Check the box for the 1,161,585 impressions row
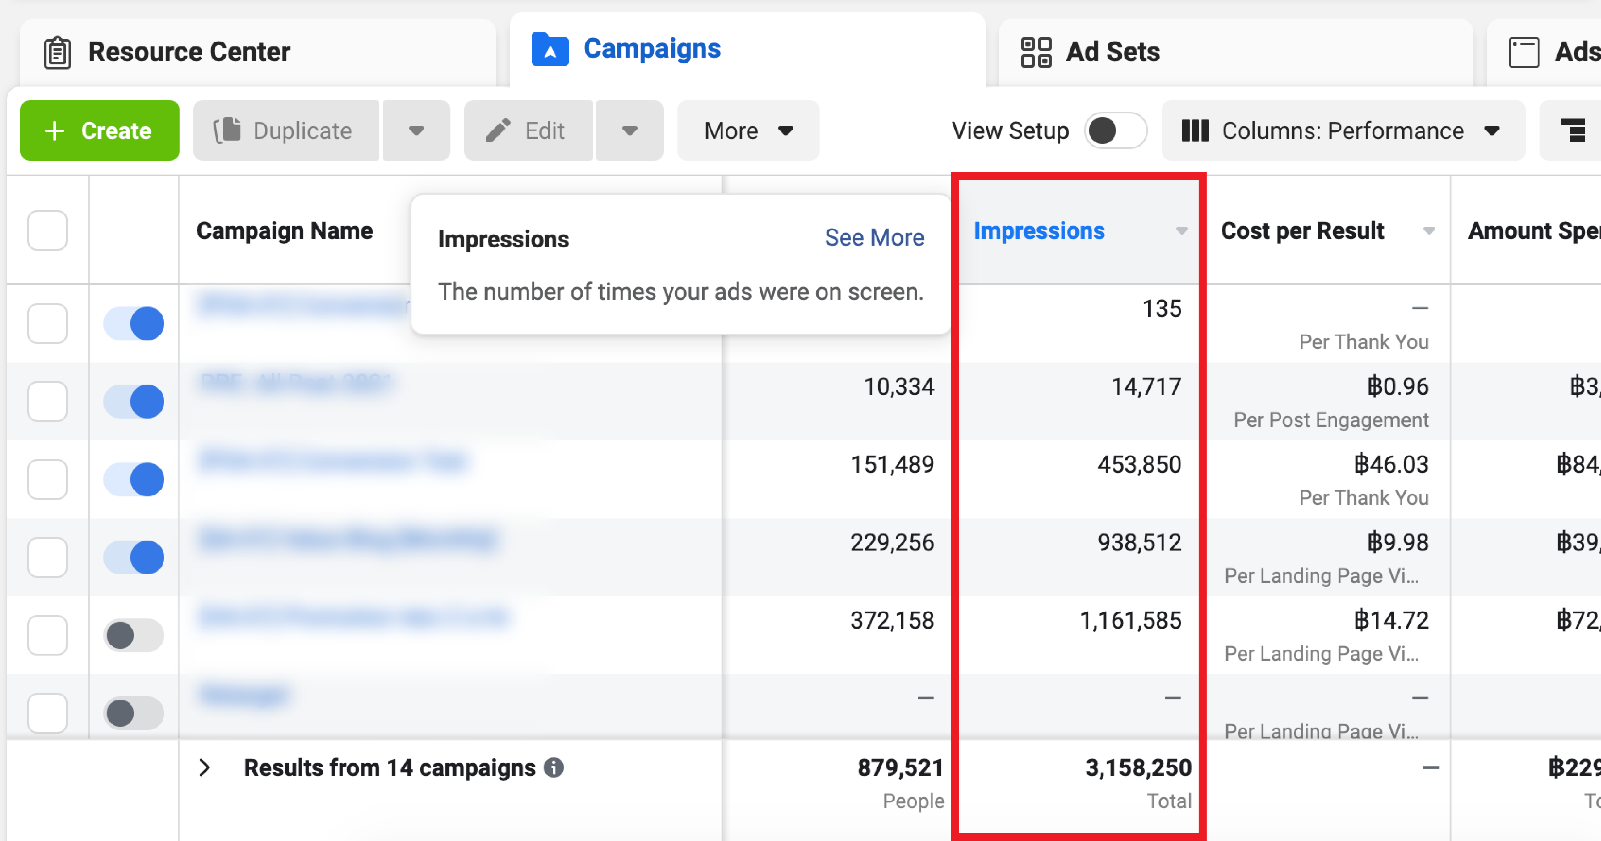This screenshot has width=1601, height=841. 47,635
